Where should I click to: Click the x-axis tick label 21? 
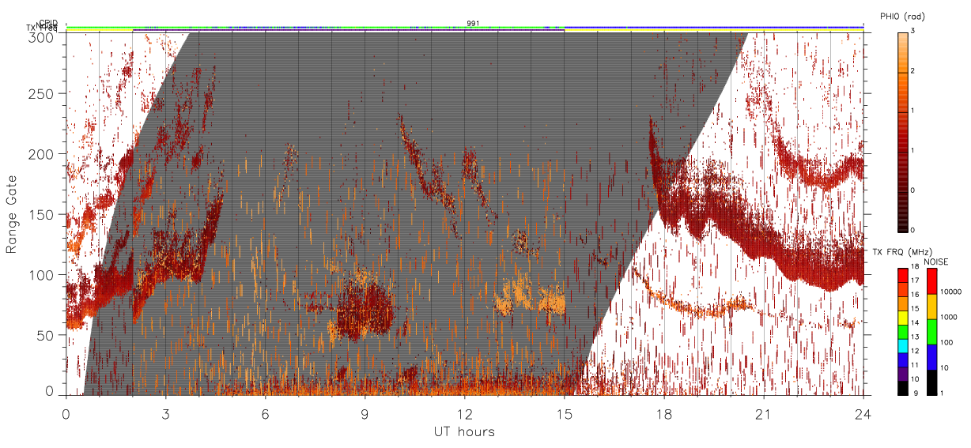pos(764,413)
